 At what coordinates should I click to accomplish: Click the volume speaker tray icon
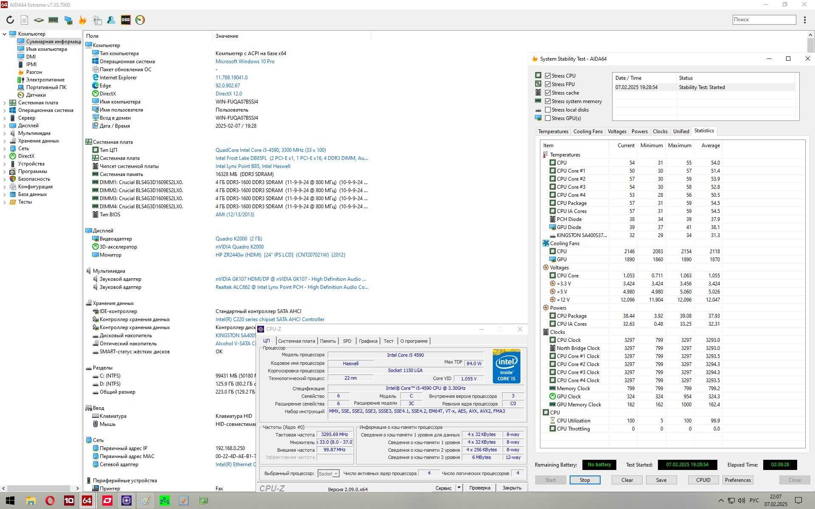pos(742,501)
